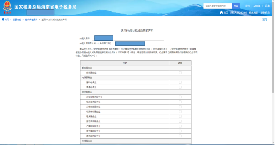Tick the 租赁服务业 checkbox

[180, 116]
